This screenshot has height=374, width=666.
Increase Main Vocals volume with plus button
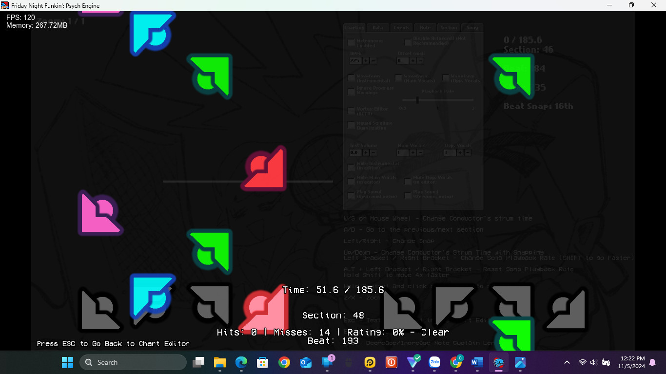412,152
